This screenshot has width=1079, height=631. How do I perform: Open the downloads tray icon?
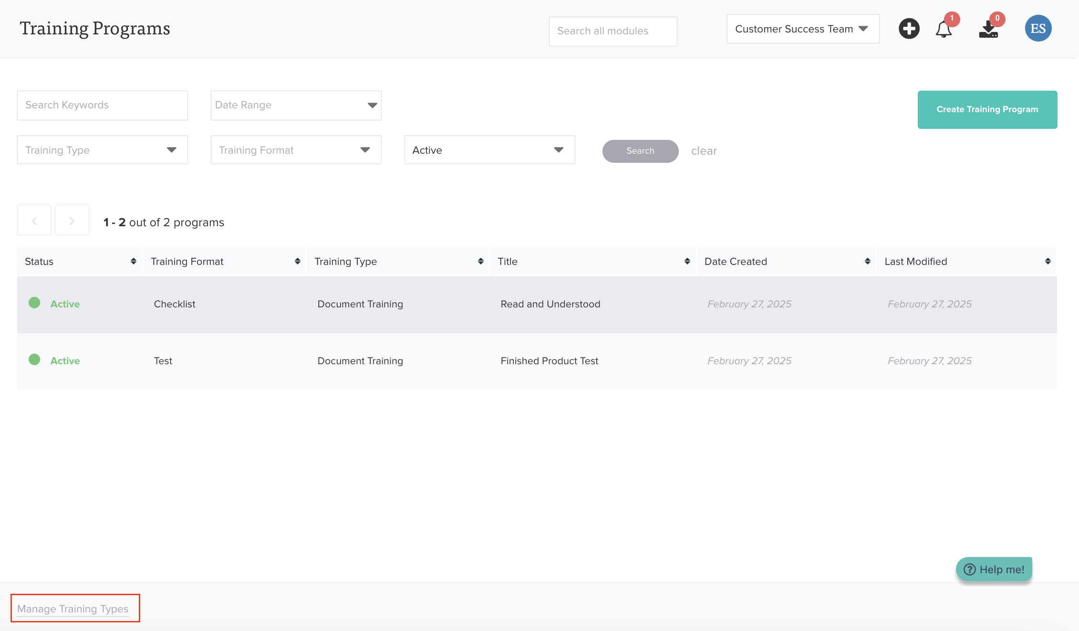[988, 30]
